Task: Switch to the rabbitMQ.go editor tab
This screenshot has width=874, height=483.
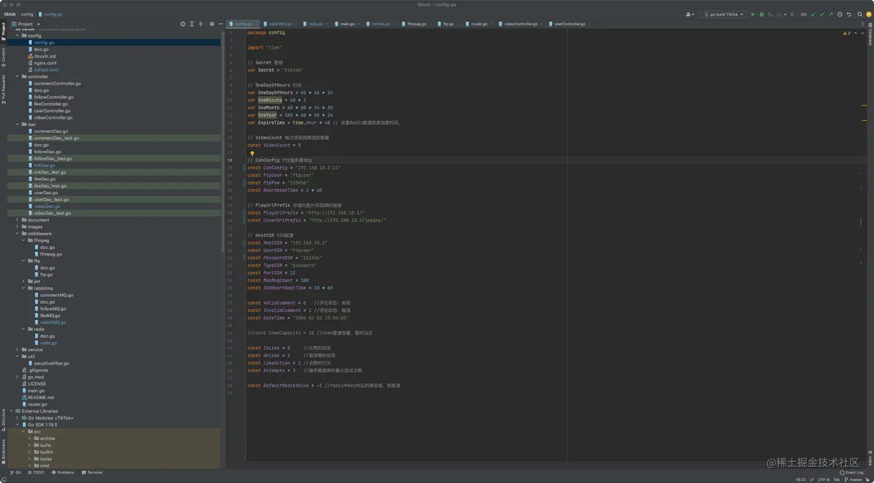Action: pos(280,24)
